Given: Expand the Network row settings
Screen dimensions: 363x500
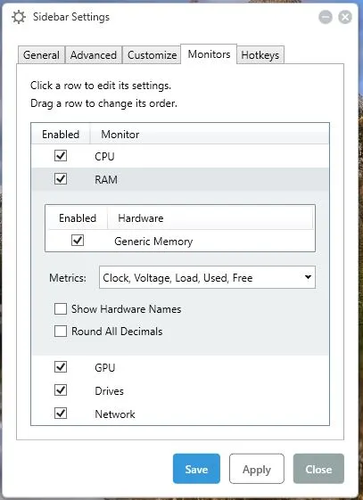Looking at the screenshot, I should click(180, 414).
